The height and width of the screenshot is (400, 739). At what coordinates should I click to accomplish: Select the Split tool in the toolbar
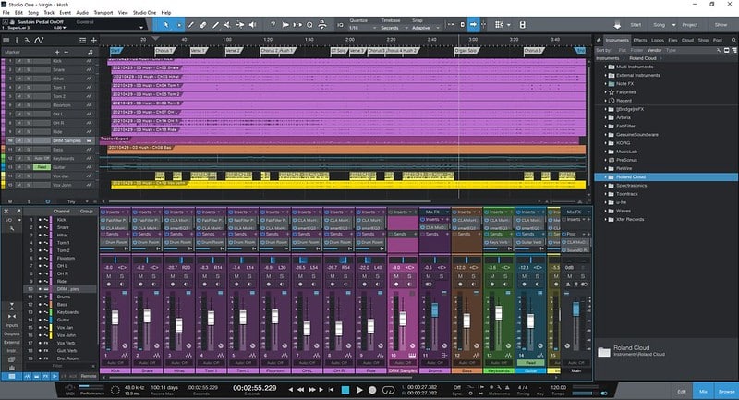point(191,25)
